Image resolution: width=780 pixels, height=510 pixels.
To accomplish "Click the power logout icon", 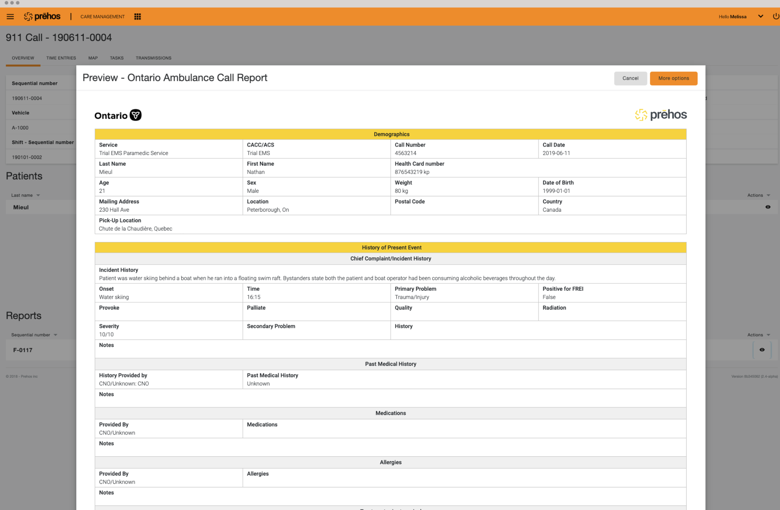I will click(775, 17).
